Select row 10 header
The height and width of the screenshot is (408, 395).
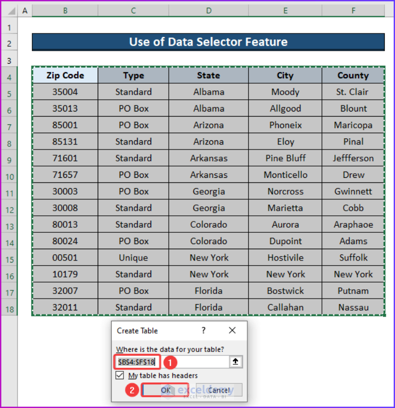pyautogui.click(x=10, y=177)
